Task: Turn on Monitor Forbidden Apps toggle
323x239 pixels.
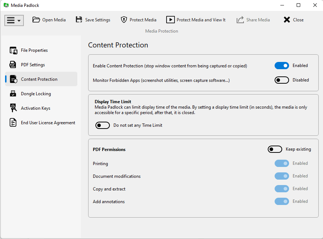Action: point(282,80)
